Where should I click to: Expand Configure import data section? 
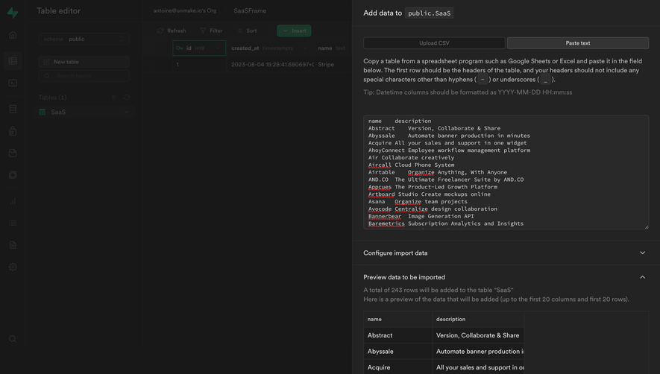pos(506,253)
